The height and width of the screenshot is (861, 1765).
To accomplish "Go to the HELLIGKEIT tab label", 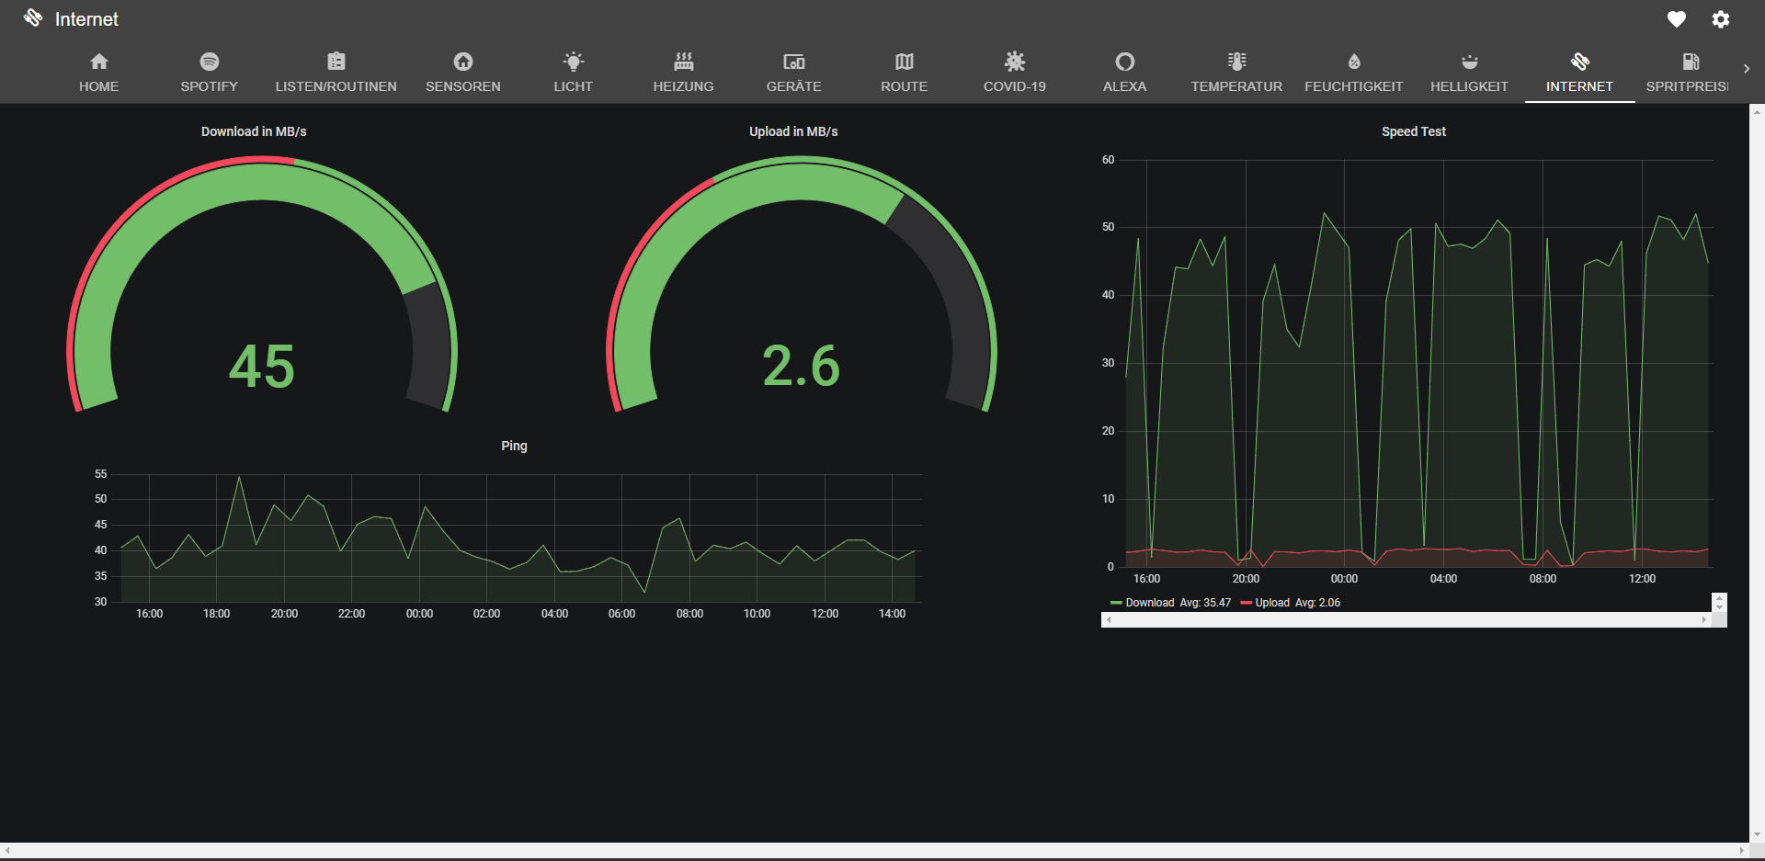I will point(1470,86).
